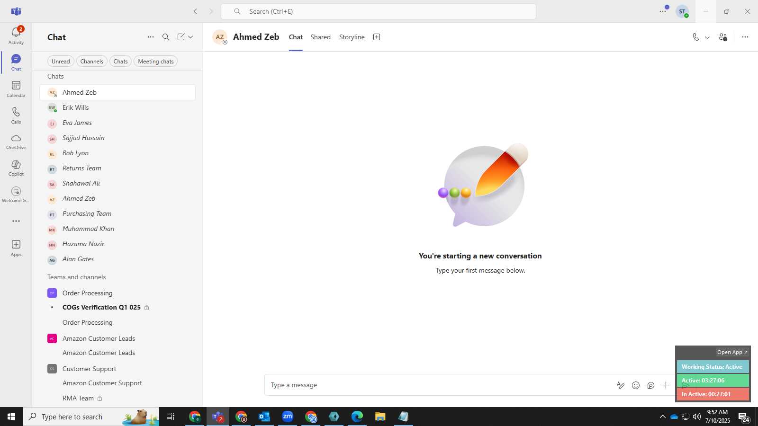Open Settings and more in the title bar
Screen dimensions: 758x426
(x=663, y=11)
